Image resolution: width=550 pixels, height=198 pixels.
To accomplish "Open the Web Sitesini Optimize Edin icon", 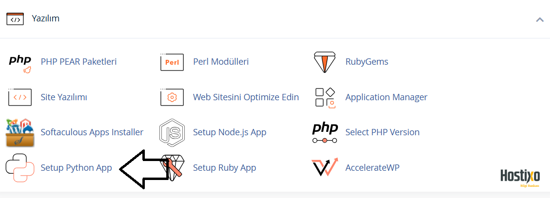I will coord(172,97).
